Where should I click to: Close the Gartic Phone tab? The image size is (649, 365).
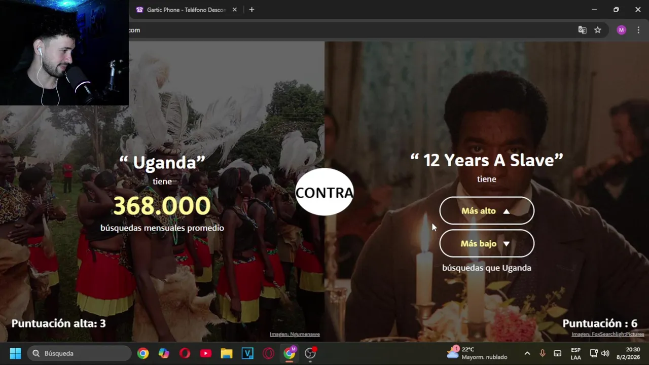click(235, 10)
